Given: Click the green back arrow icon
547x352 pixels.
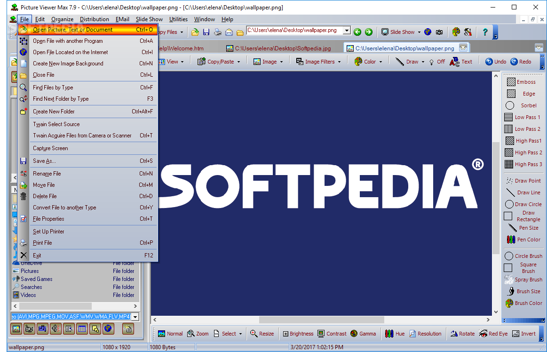Looking at the screenshot, I should tap(357, 32).
